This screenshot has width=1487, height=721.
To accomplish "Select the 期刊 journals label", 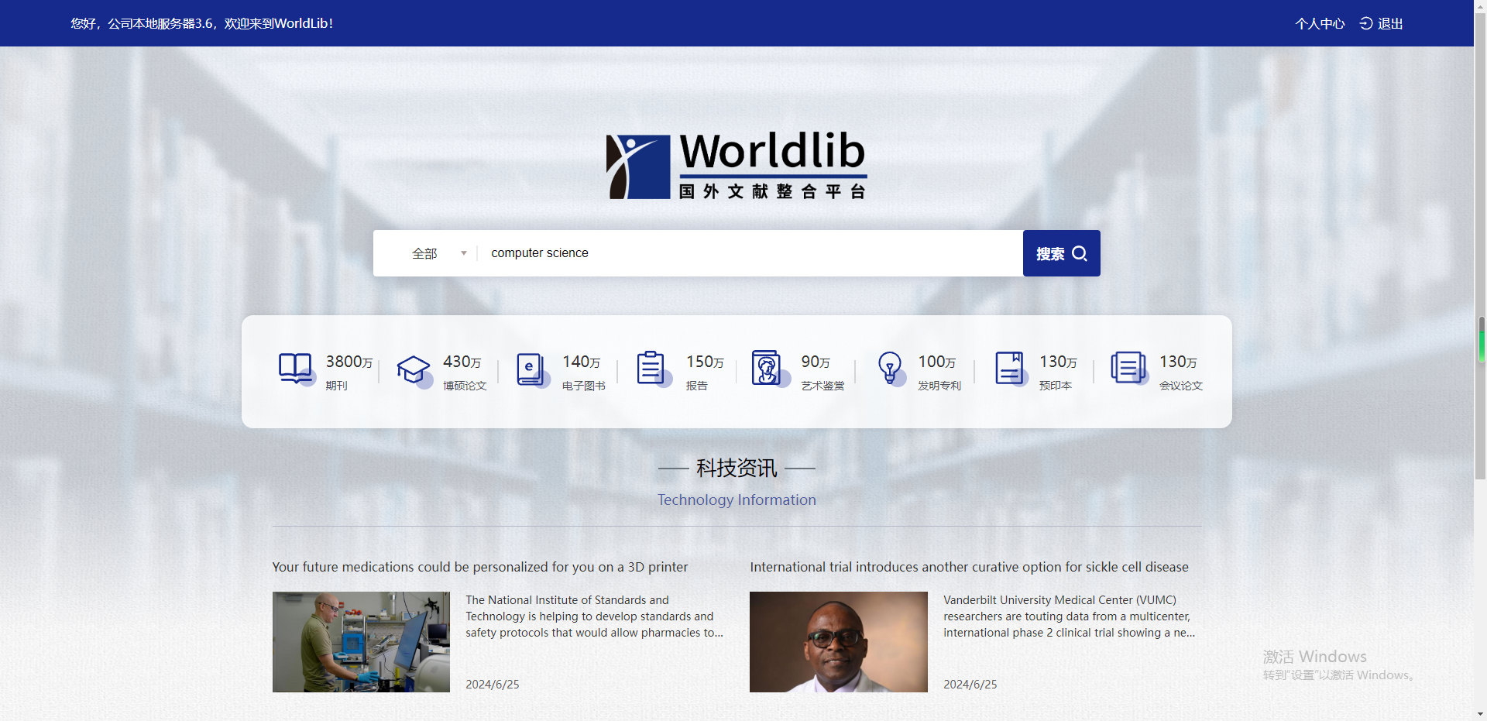I will click(336, 386).
